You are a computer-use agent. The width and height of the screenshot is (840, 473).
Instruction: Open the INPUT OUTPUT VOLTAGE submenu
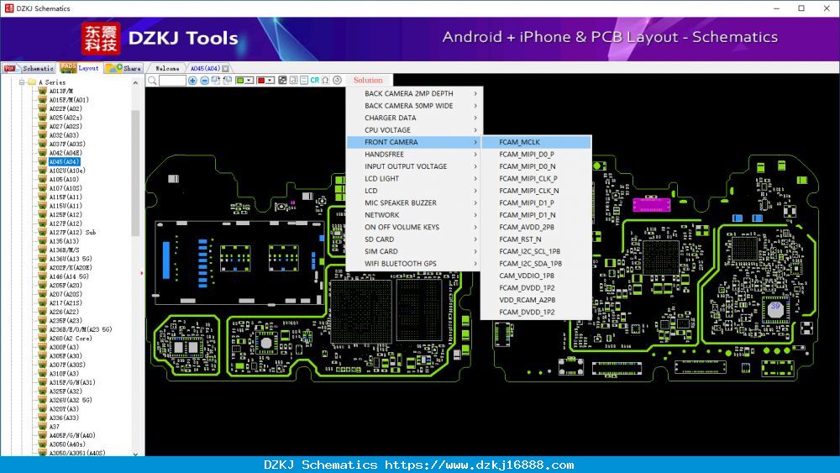pyautogui.click(x=414, y=166)
